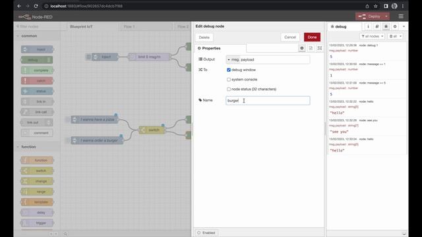The image size is (422, 237).
Task: Open configuration nodes gear in sidebar
Action: tap(395, 26)
